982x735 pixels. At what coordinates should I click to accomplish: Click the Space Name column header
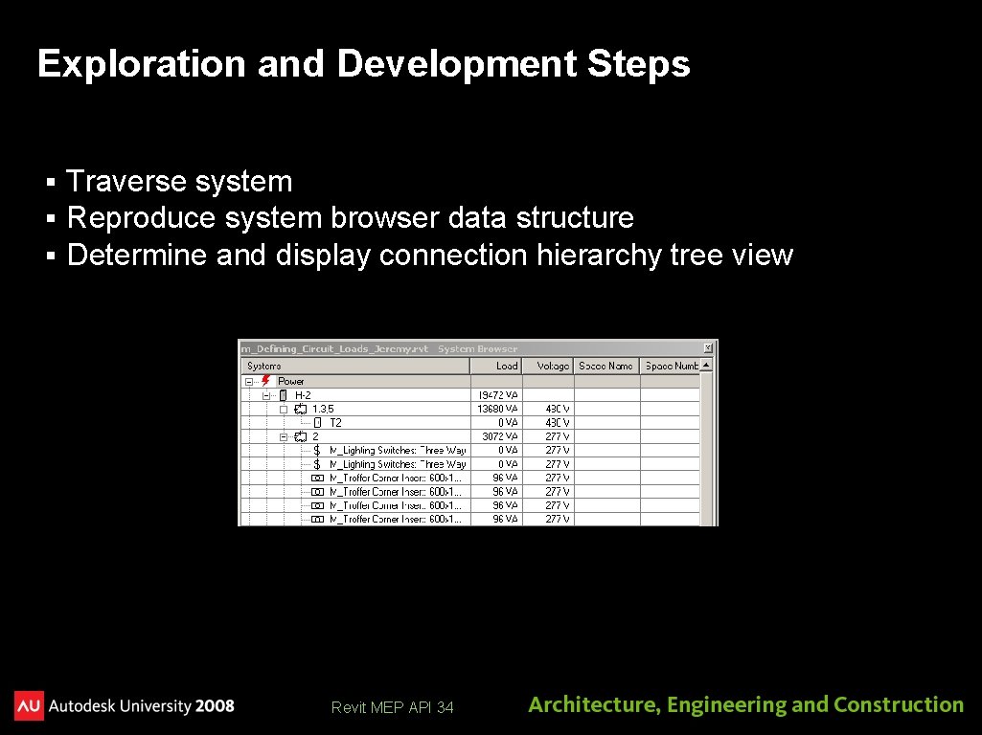(606, 366)
